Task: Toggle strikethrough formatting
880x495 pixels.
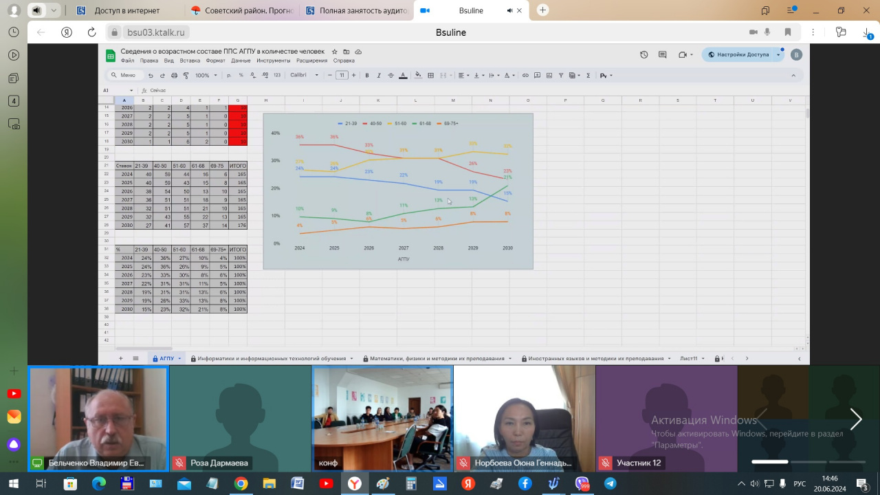Action: click(x=390, y=76)
